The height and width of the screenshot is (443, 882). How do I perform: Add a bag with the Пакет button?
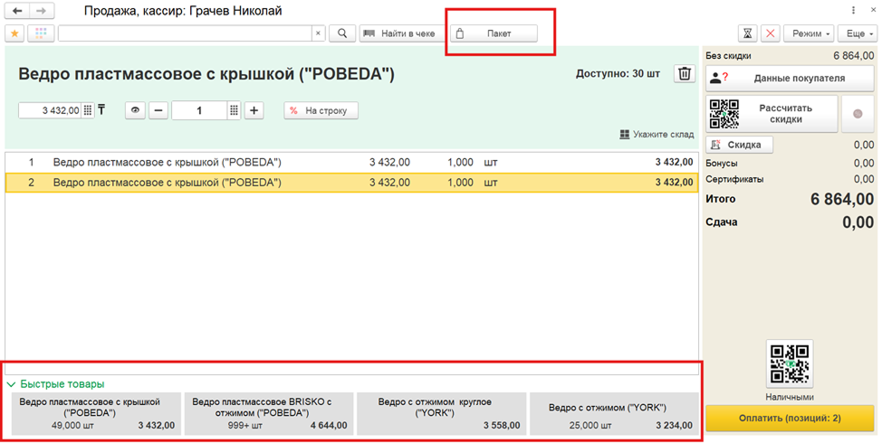point(494,33)
